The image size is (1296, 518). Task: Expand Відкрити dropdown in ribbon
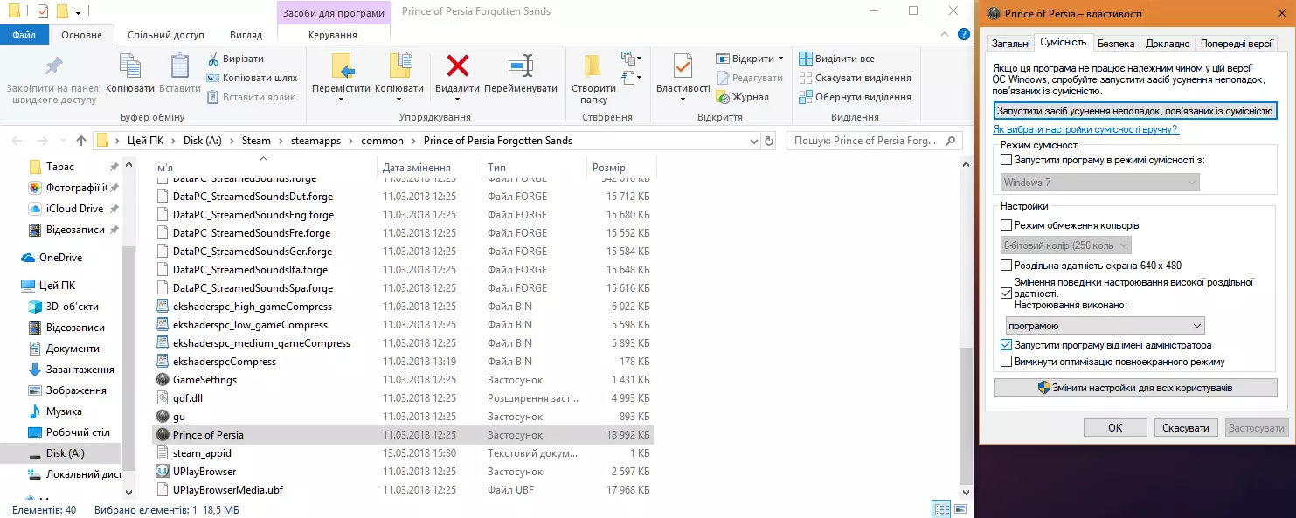coord(780,59)
